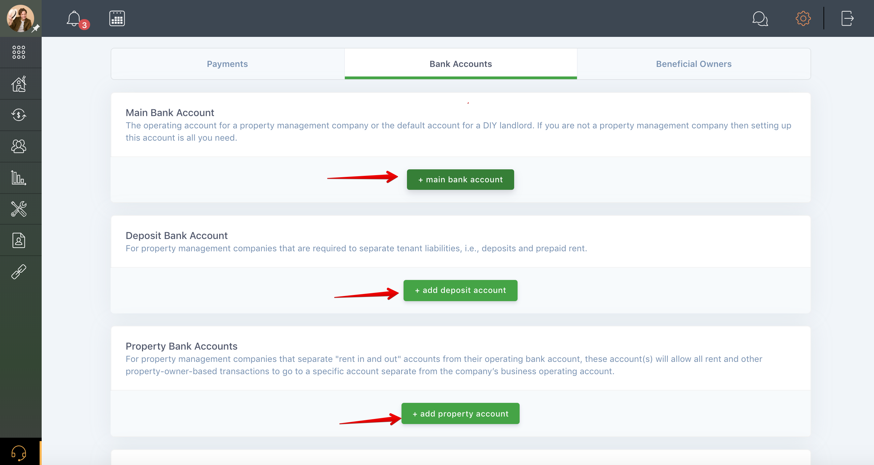The image size is (874, 465).
Task: Open the calendar icon in top bar
Action: (117, 18)
